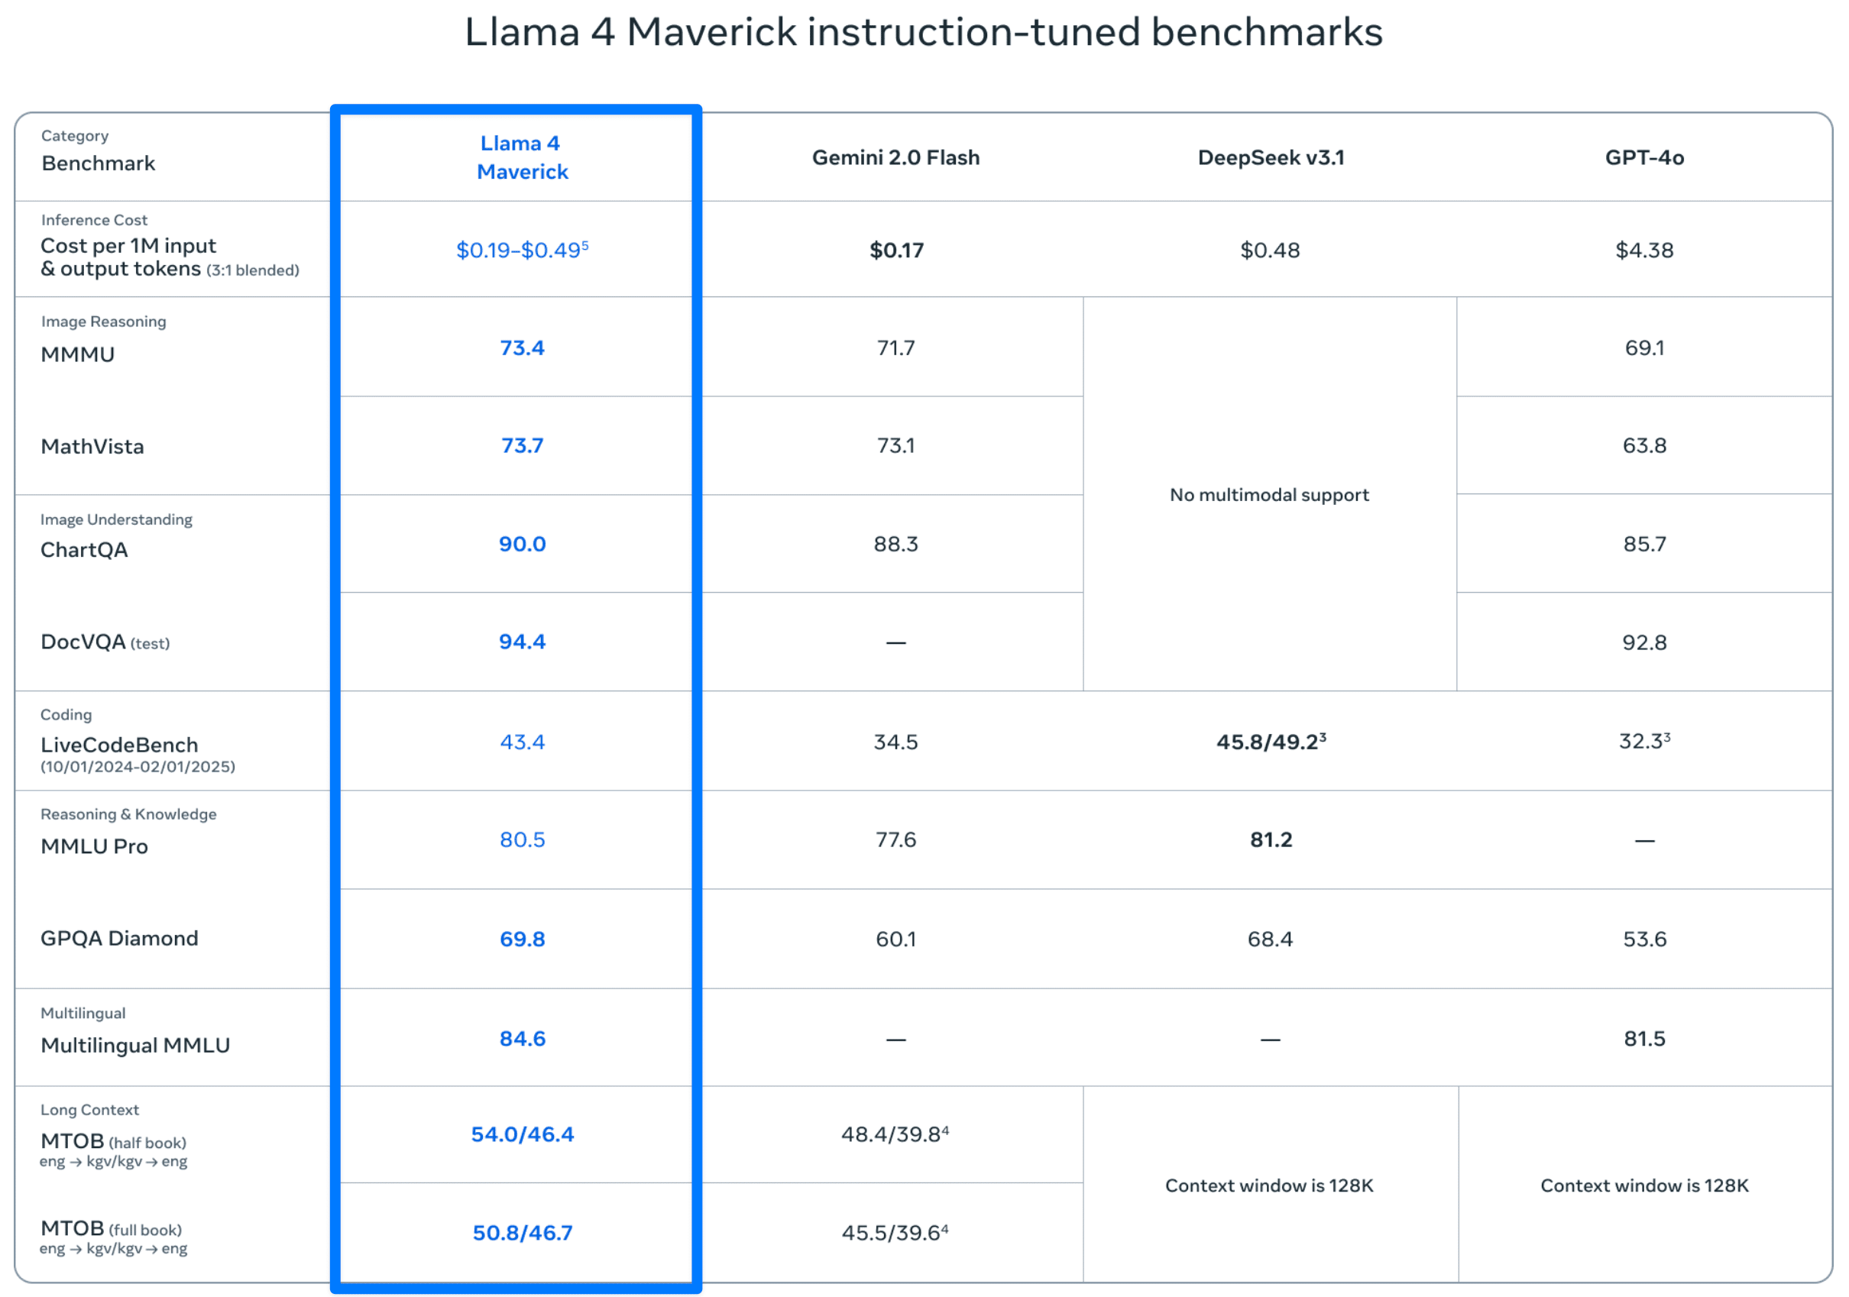Select Llama's 54.0/46.4 MTOB half book score

523,1134
